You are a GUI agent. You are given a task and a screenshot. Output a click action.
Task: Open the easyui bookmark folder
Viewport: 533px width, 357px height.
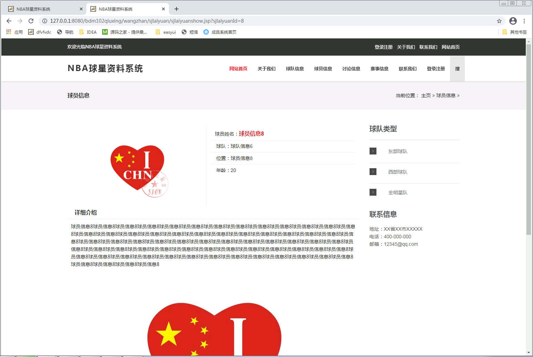tap(166, 32)
